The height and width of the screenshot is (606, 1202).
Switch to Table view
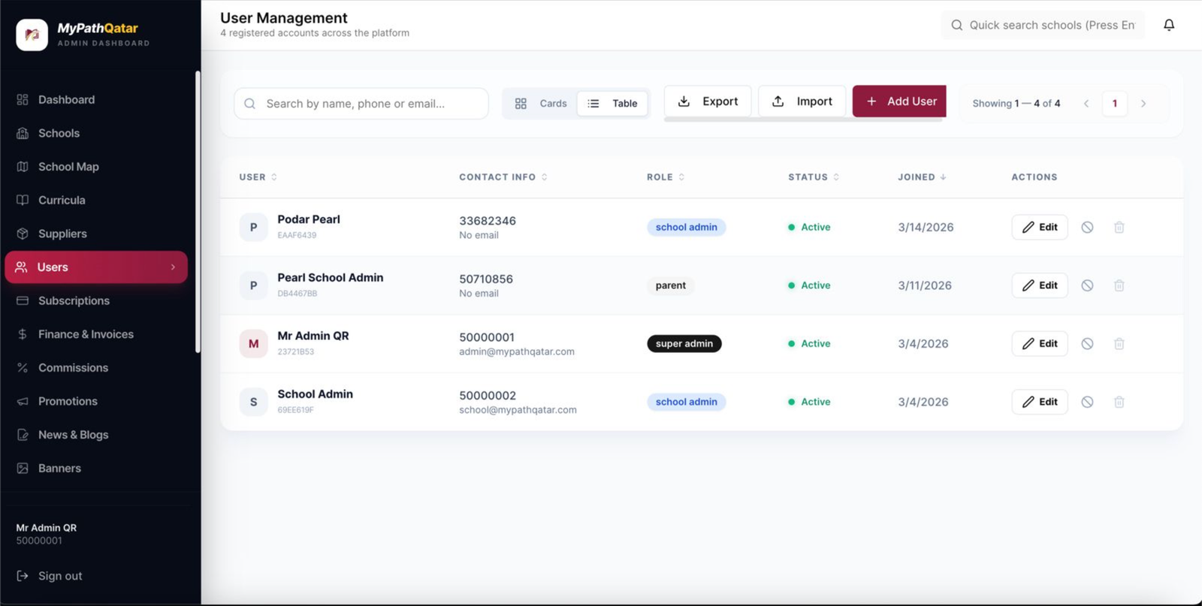coord(612,104)
